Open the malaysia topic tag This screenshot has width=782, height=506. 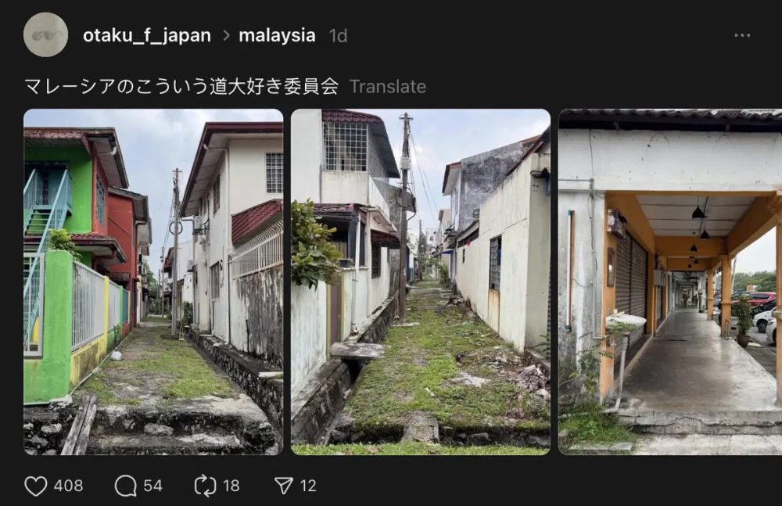[x=277, y=35]
